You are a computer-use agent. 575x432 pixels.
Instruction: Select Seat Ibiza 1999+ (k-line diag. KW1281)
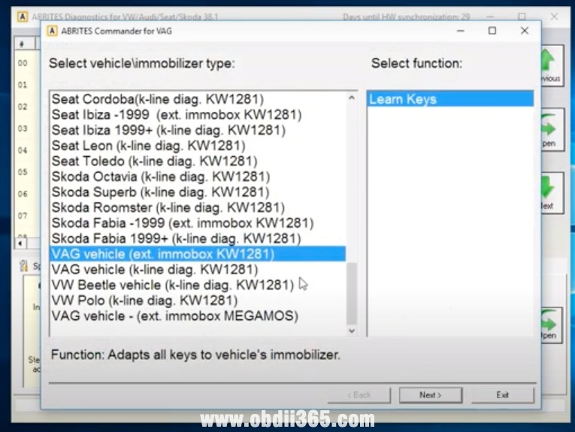(x=198, y=130)
